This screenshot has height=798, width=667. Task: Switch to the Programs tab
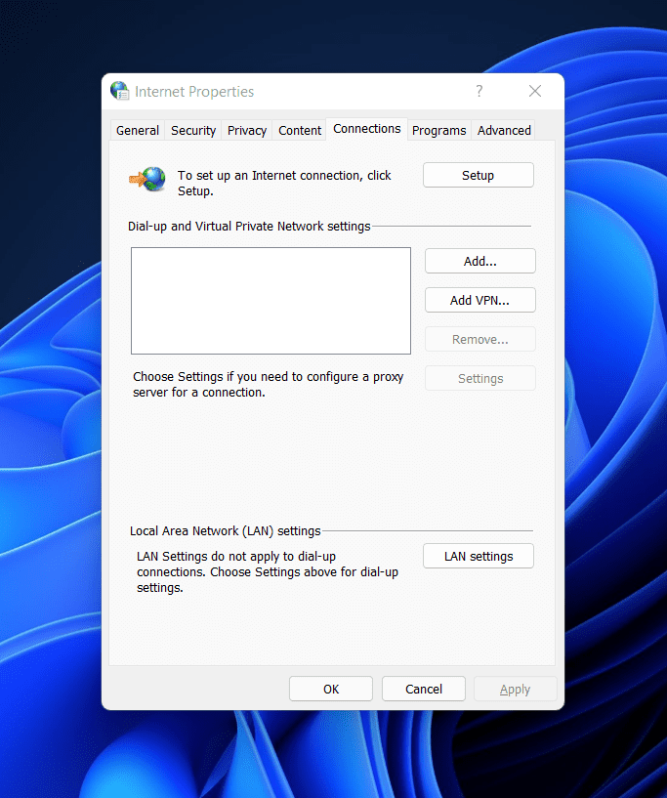(439, 130)
